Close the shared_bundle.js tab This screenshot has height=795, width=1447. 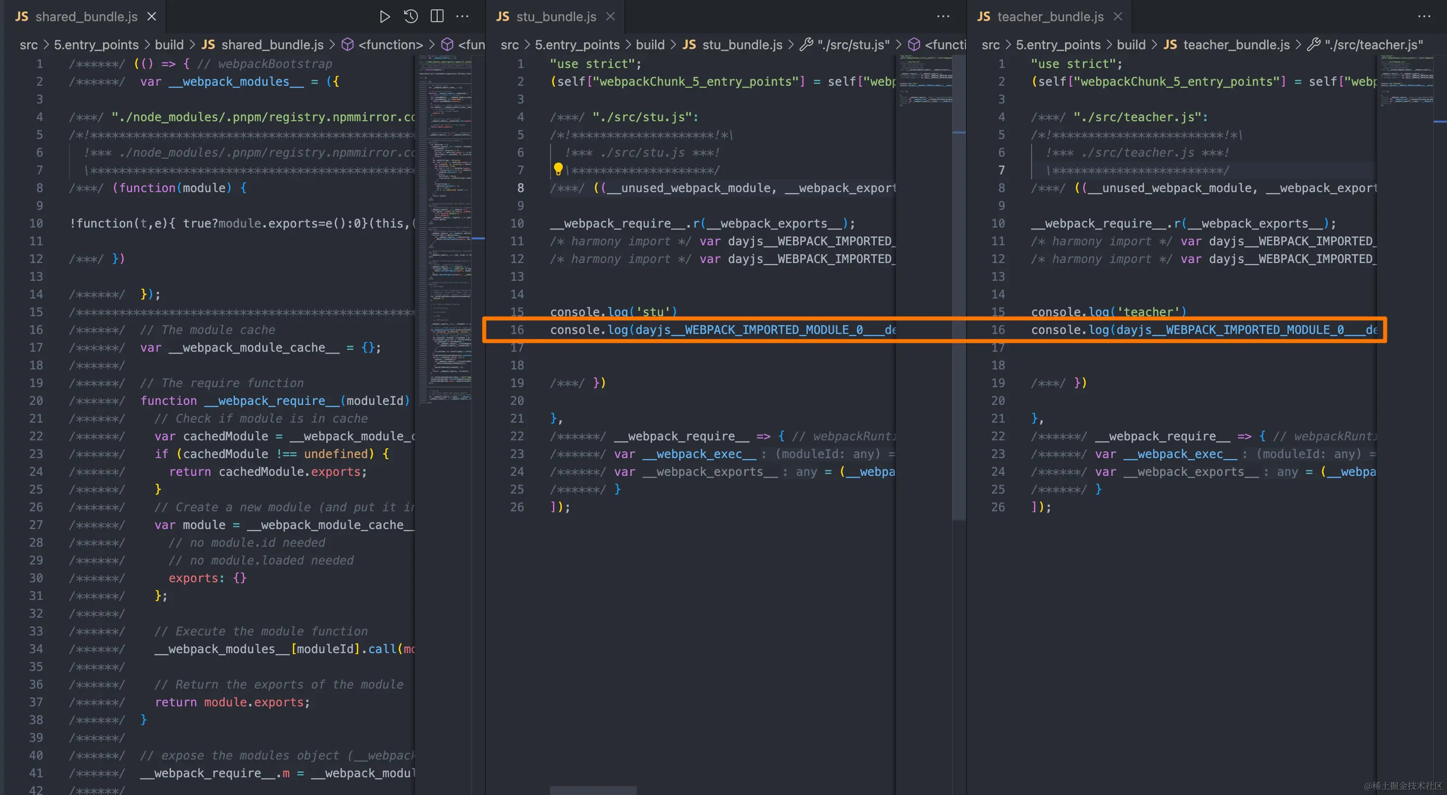click(152, 17)
